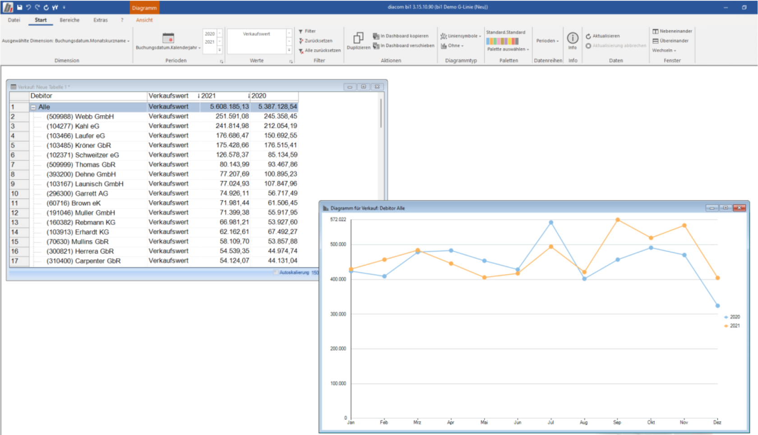Viewport: 758px width, 435px height.
Task: Select the Diagramm context tab
Action: pos(144,8)
